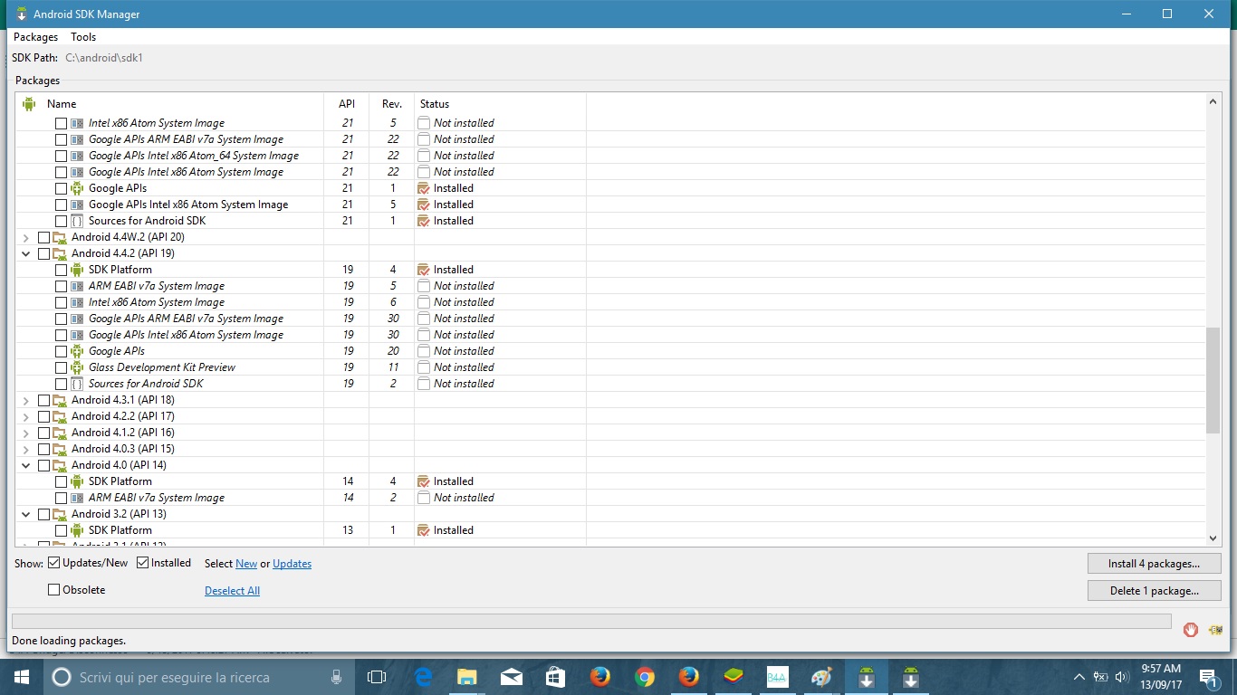Click the folder icon of Android 4.0 (API 14)
This screenshot has height=695, width=1237.
point(60,465)
